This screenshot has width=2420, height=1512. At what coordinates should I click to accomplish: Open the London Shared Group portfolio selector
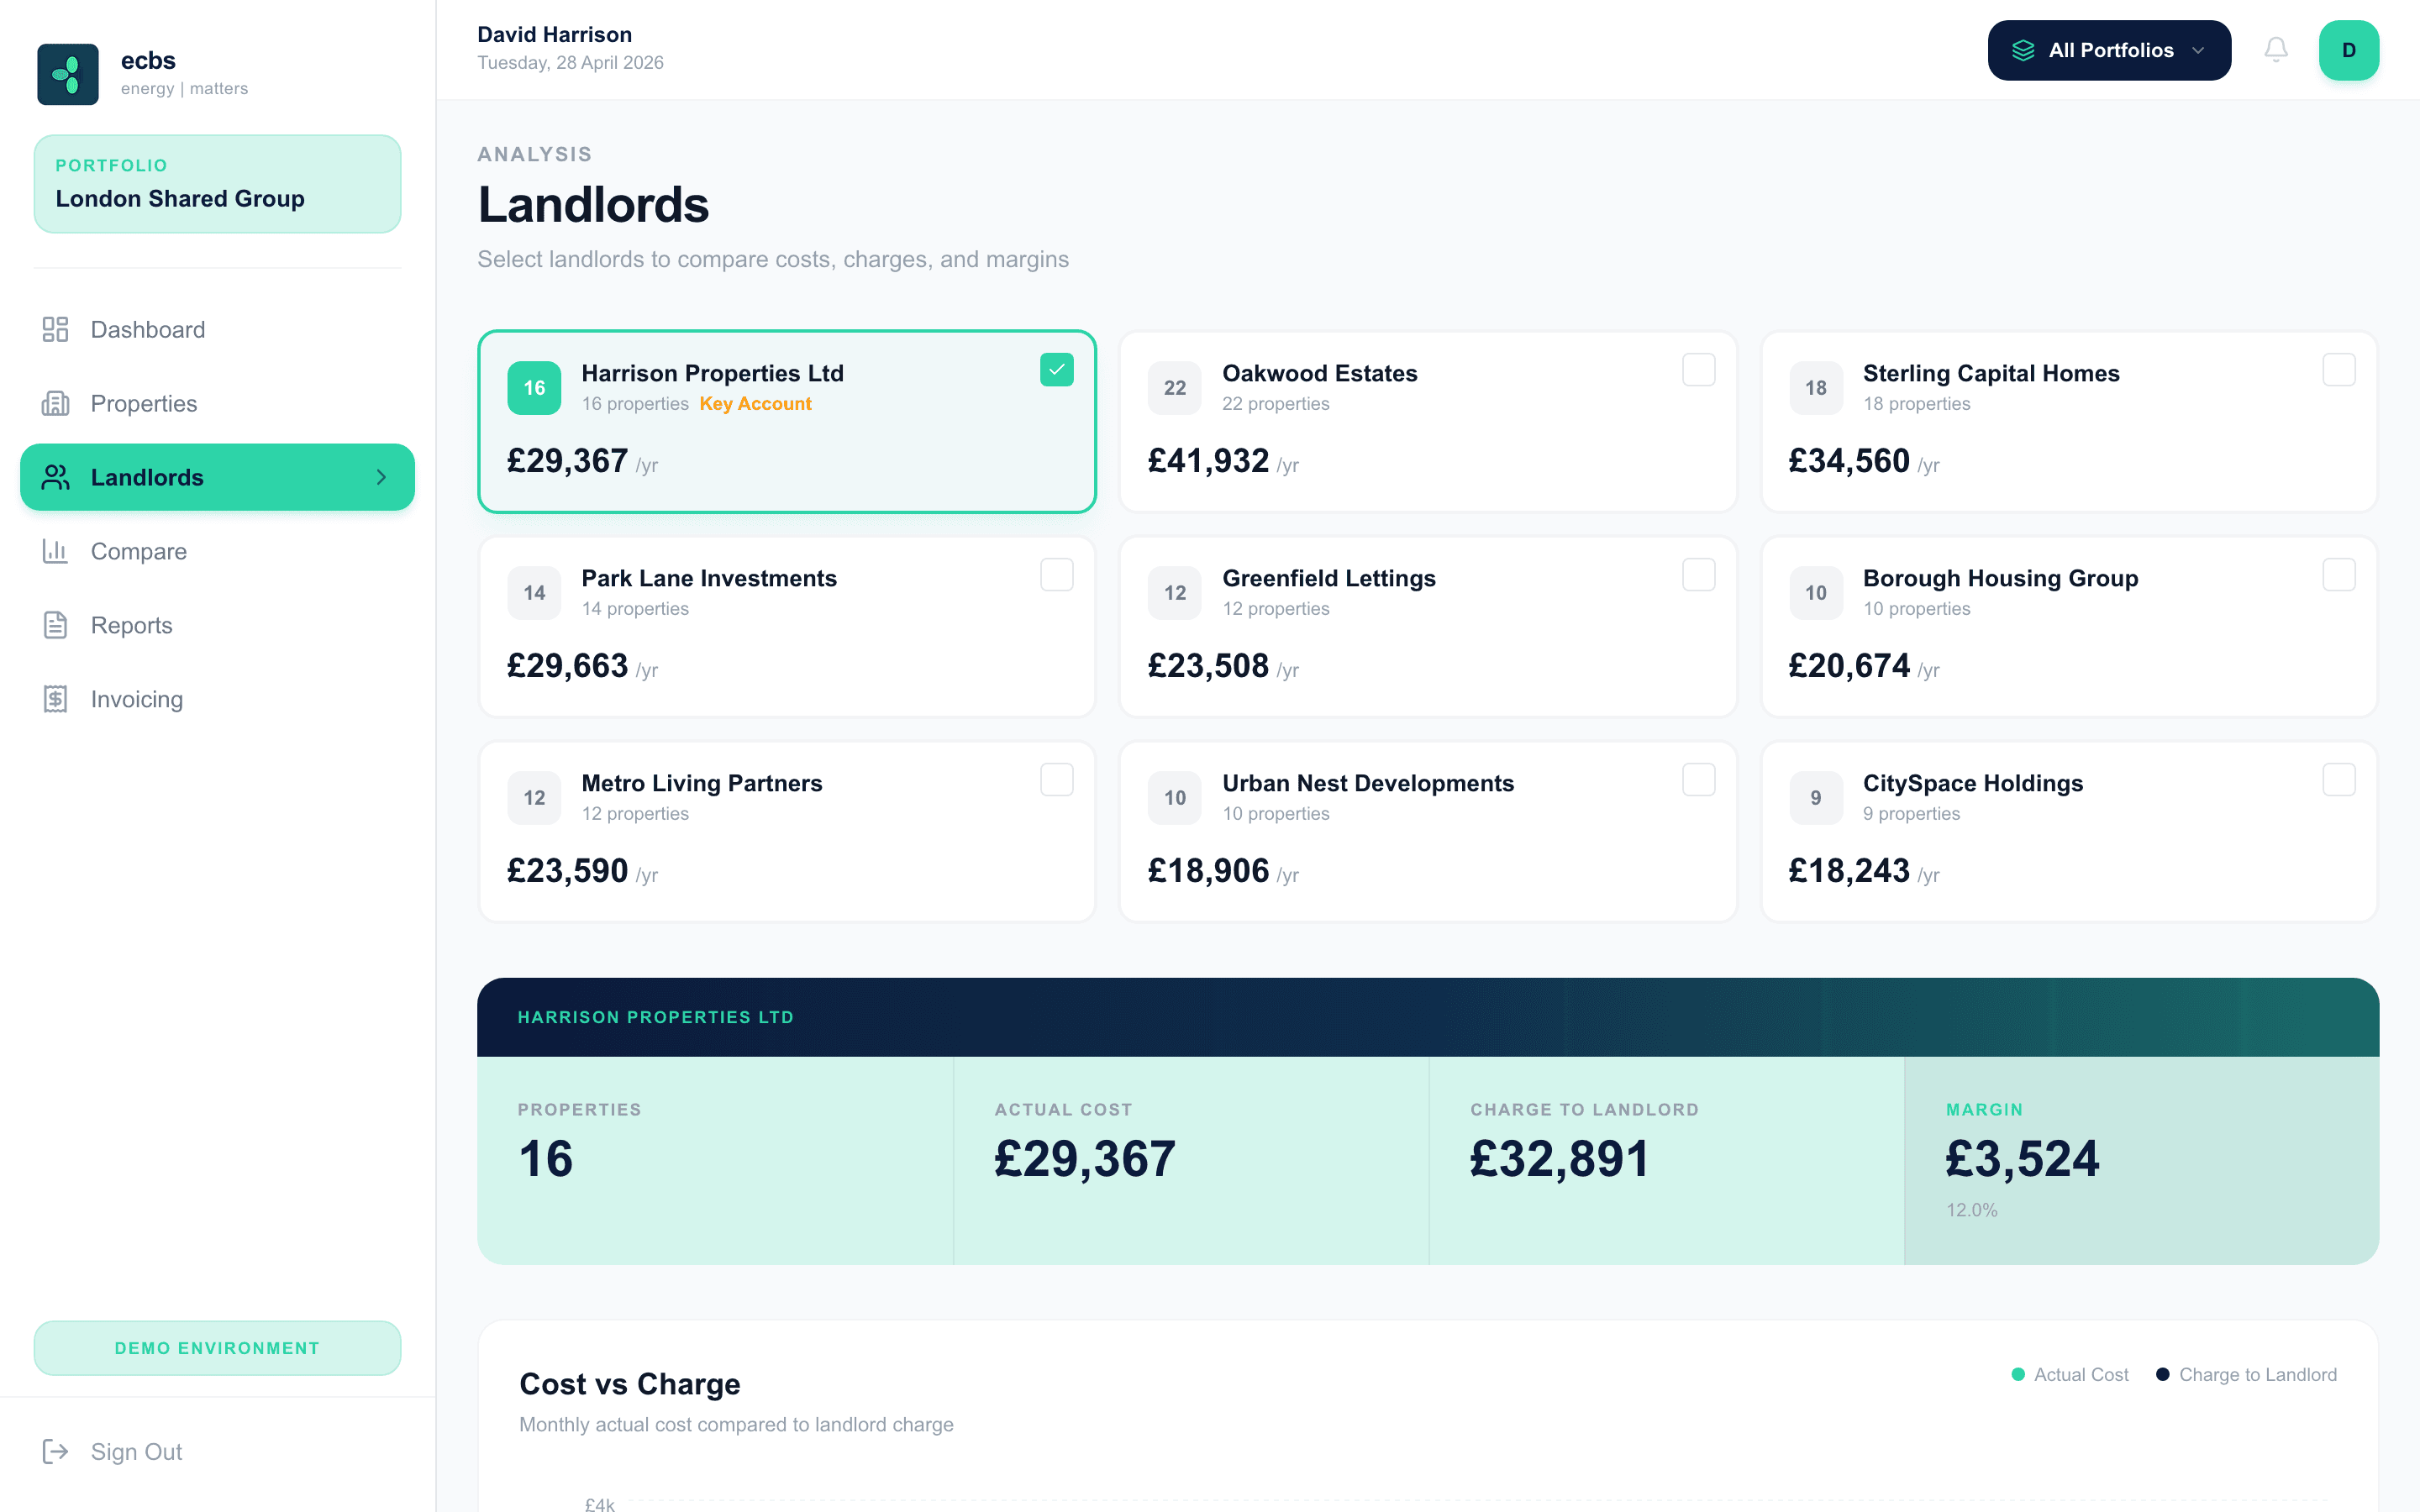coord(217,184)
